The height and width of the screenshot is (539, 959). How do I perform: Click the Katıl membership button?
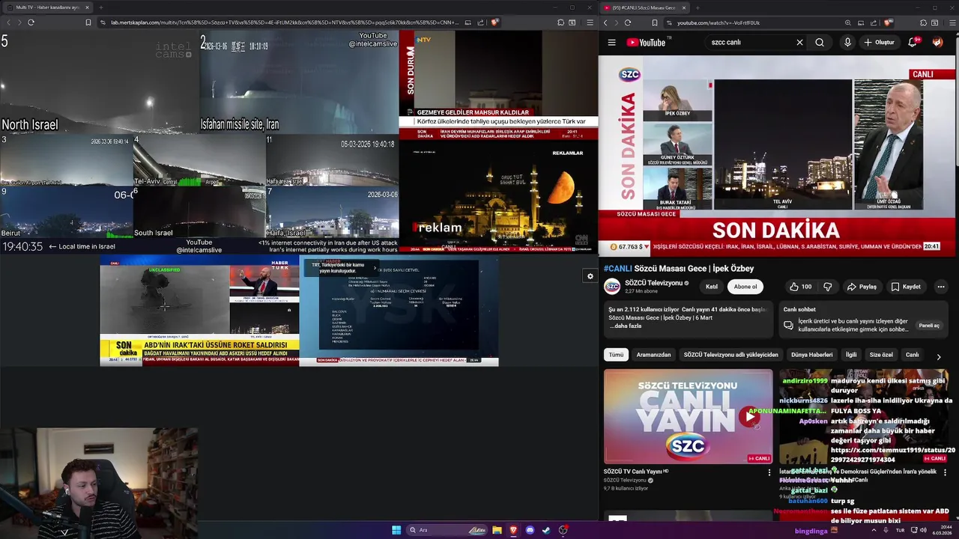coord(712,287)
